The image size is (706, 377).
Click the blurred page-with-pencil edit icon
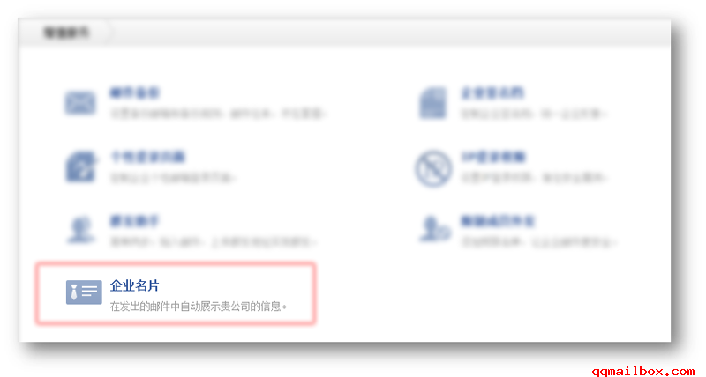(81, 166)
